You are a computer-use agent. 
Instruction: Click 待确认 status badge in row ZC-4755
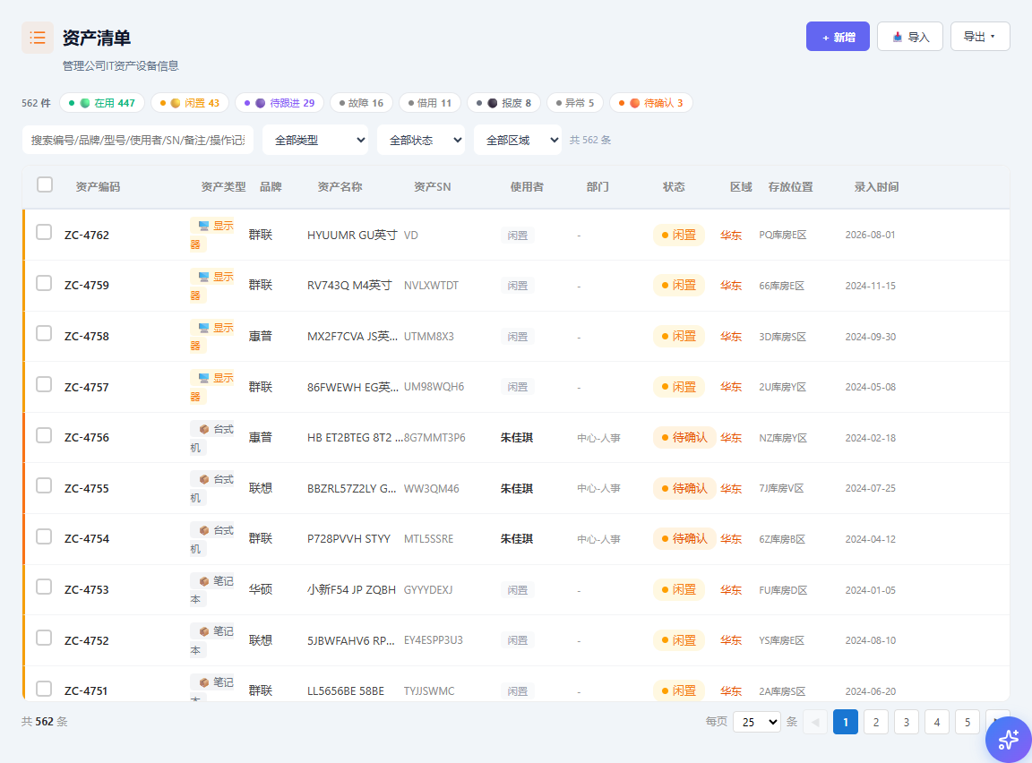tap(684, 488)
